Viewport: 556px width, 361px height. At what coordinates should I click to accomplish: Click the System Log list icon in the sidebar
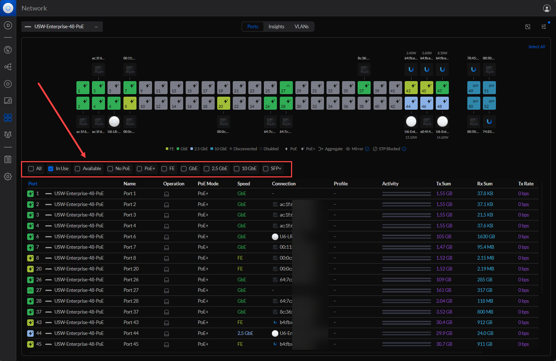[8, 159]
